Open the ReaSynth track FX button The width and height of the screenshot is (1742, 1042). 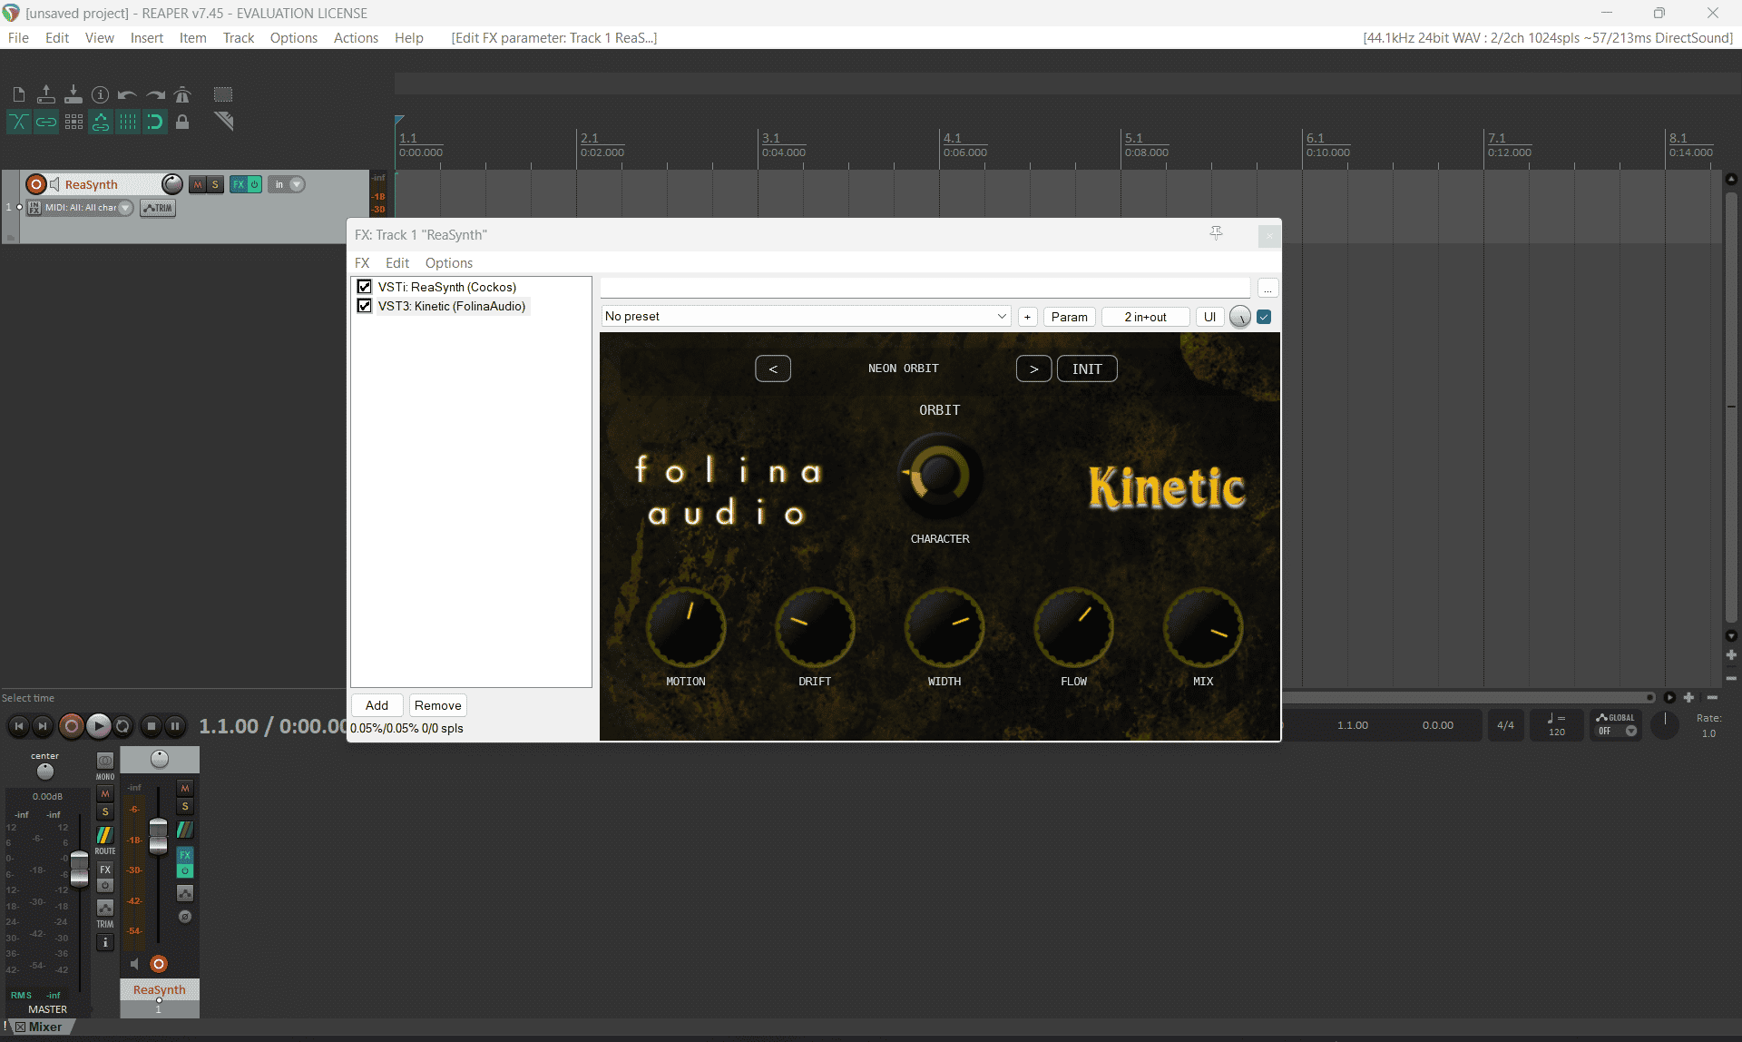click(238, 184)
